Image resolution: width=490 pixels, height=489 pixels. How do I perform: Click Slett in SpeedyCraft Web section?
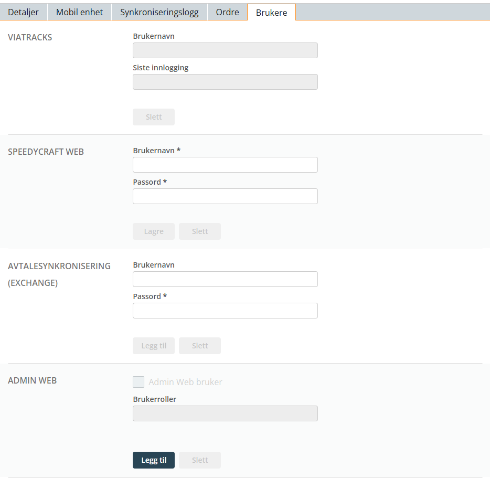coord(200,231)
